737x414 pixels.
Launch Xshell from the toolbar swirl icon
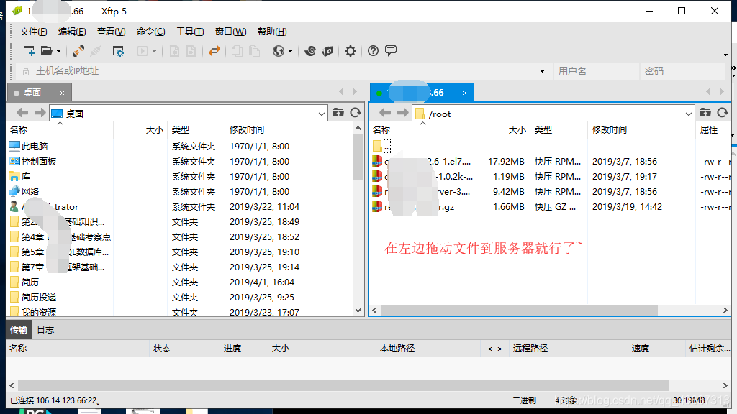click(x=311, y=51)
